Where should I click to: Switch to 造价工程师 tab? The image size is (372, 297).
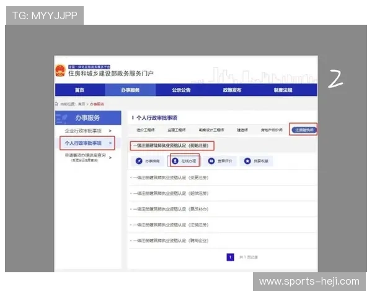(146, 130)
